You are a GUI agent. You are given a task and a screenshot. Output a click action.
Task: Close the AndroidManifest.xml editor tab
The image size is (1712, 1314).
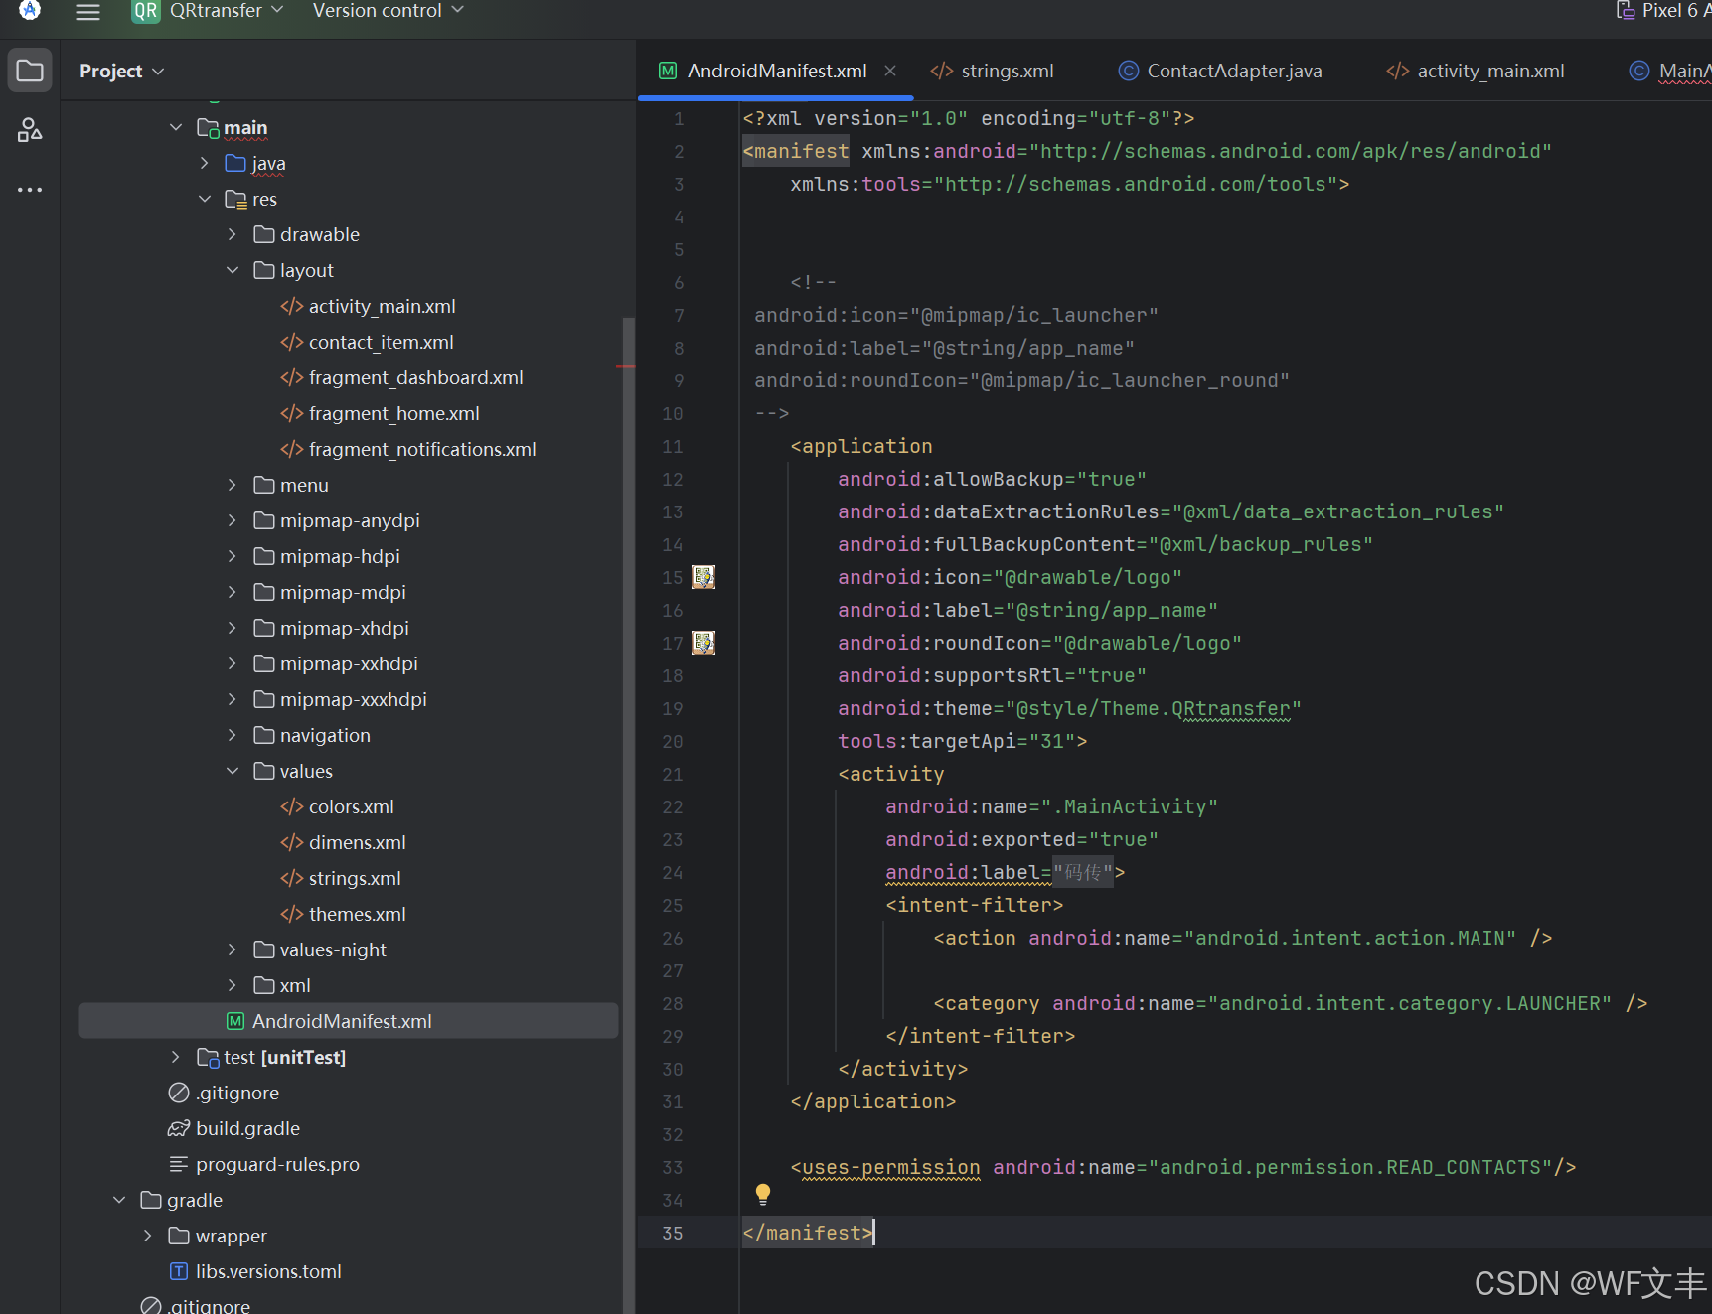pyautogui.click(x=890, y=71)
